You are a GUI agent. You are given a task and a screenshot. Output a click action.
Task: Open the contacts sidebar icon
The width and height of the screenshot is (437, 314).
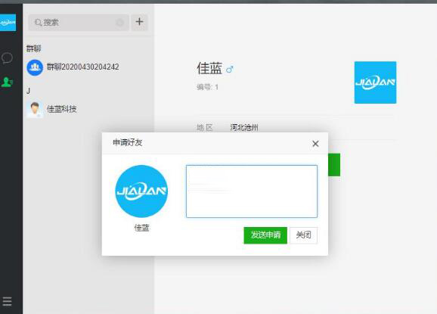tap(7, 82)
